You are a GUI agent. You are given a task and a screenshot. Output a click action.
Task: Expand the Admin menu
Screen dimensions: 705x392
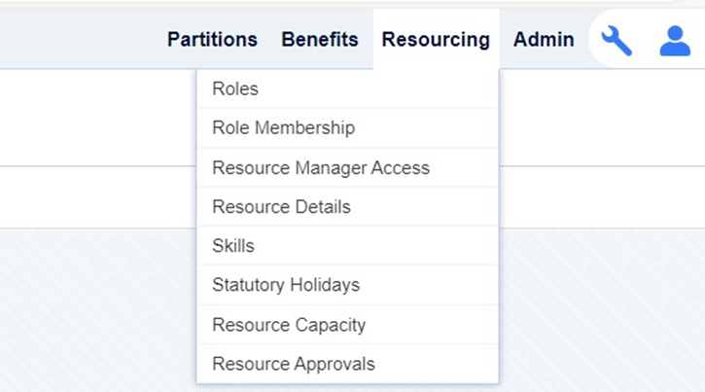tap(544, 40)
